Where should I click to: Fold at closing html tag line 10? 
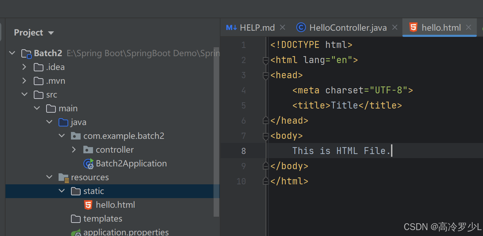[x=266, y=181]
